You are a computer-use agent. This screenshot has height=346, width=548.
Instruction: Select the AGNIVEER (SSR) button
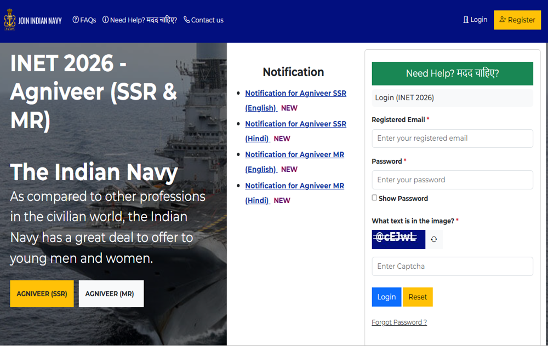(x=42, y=293)
